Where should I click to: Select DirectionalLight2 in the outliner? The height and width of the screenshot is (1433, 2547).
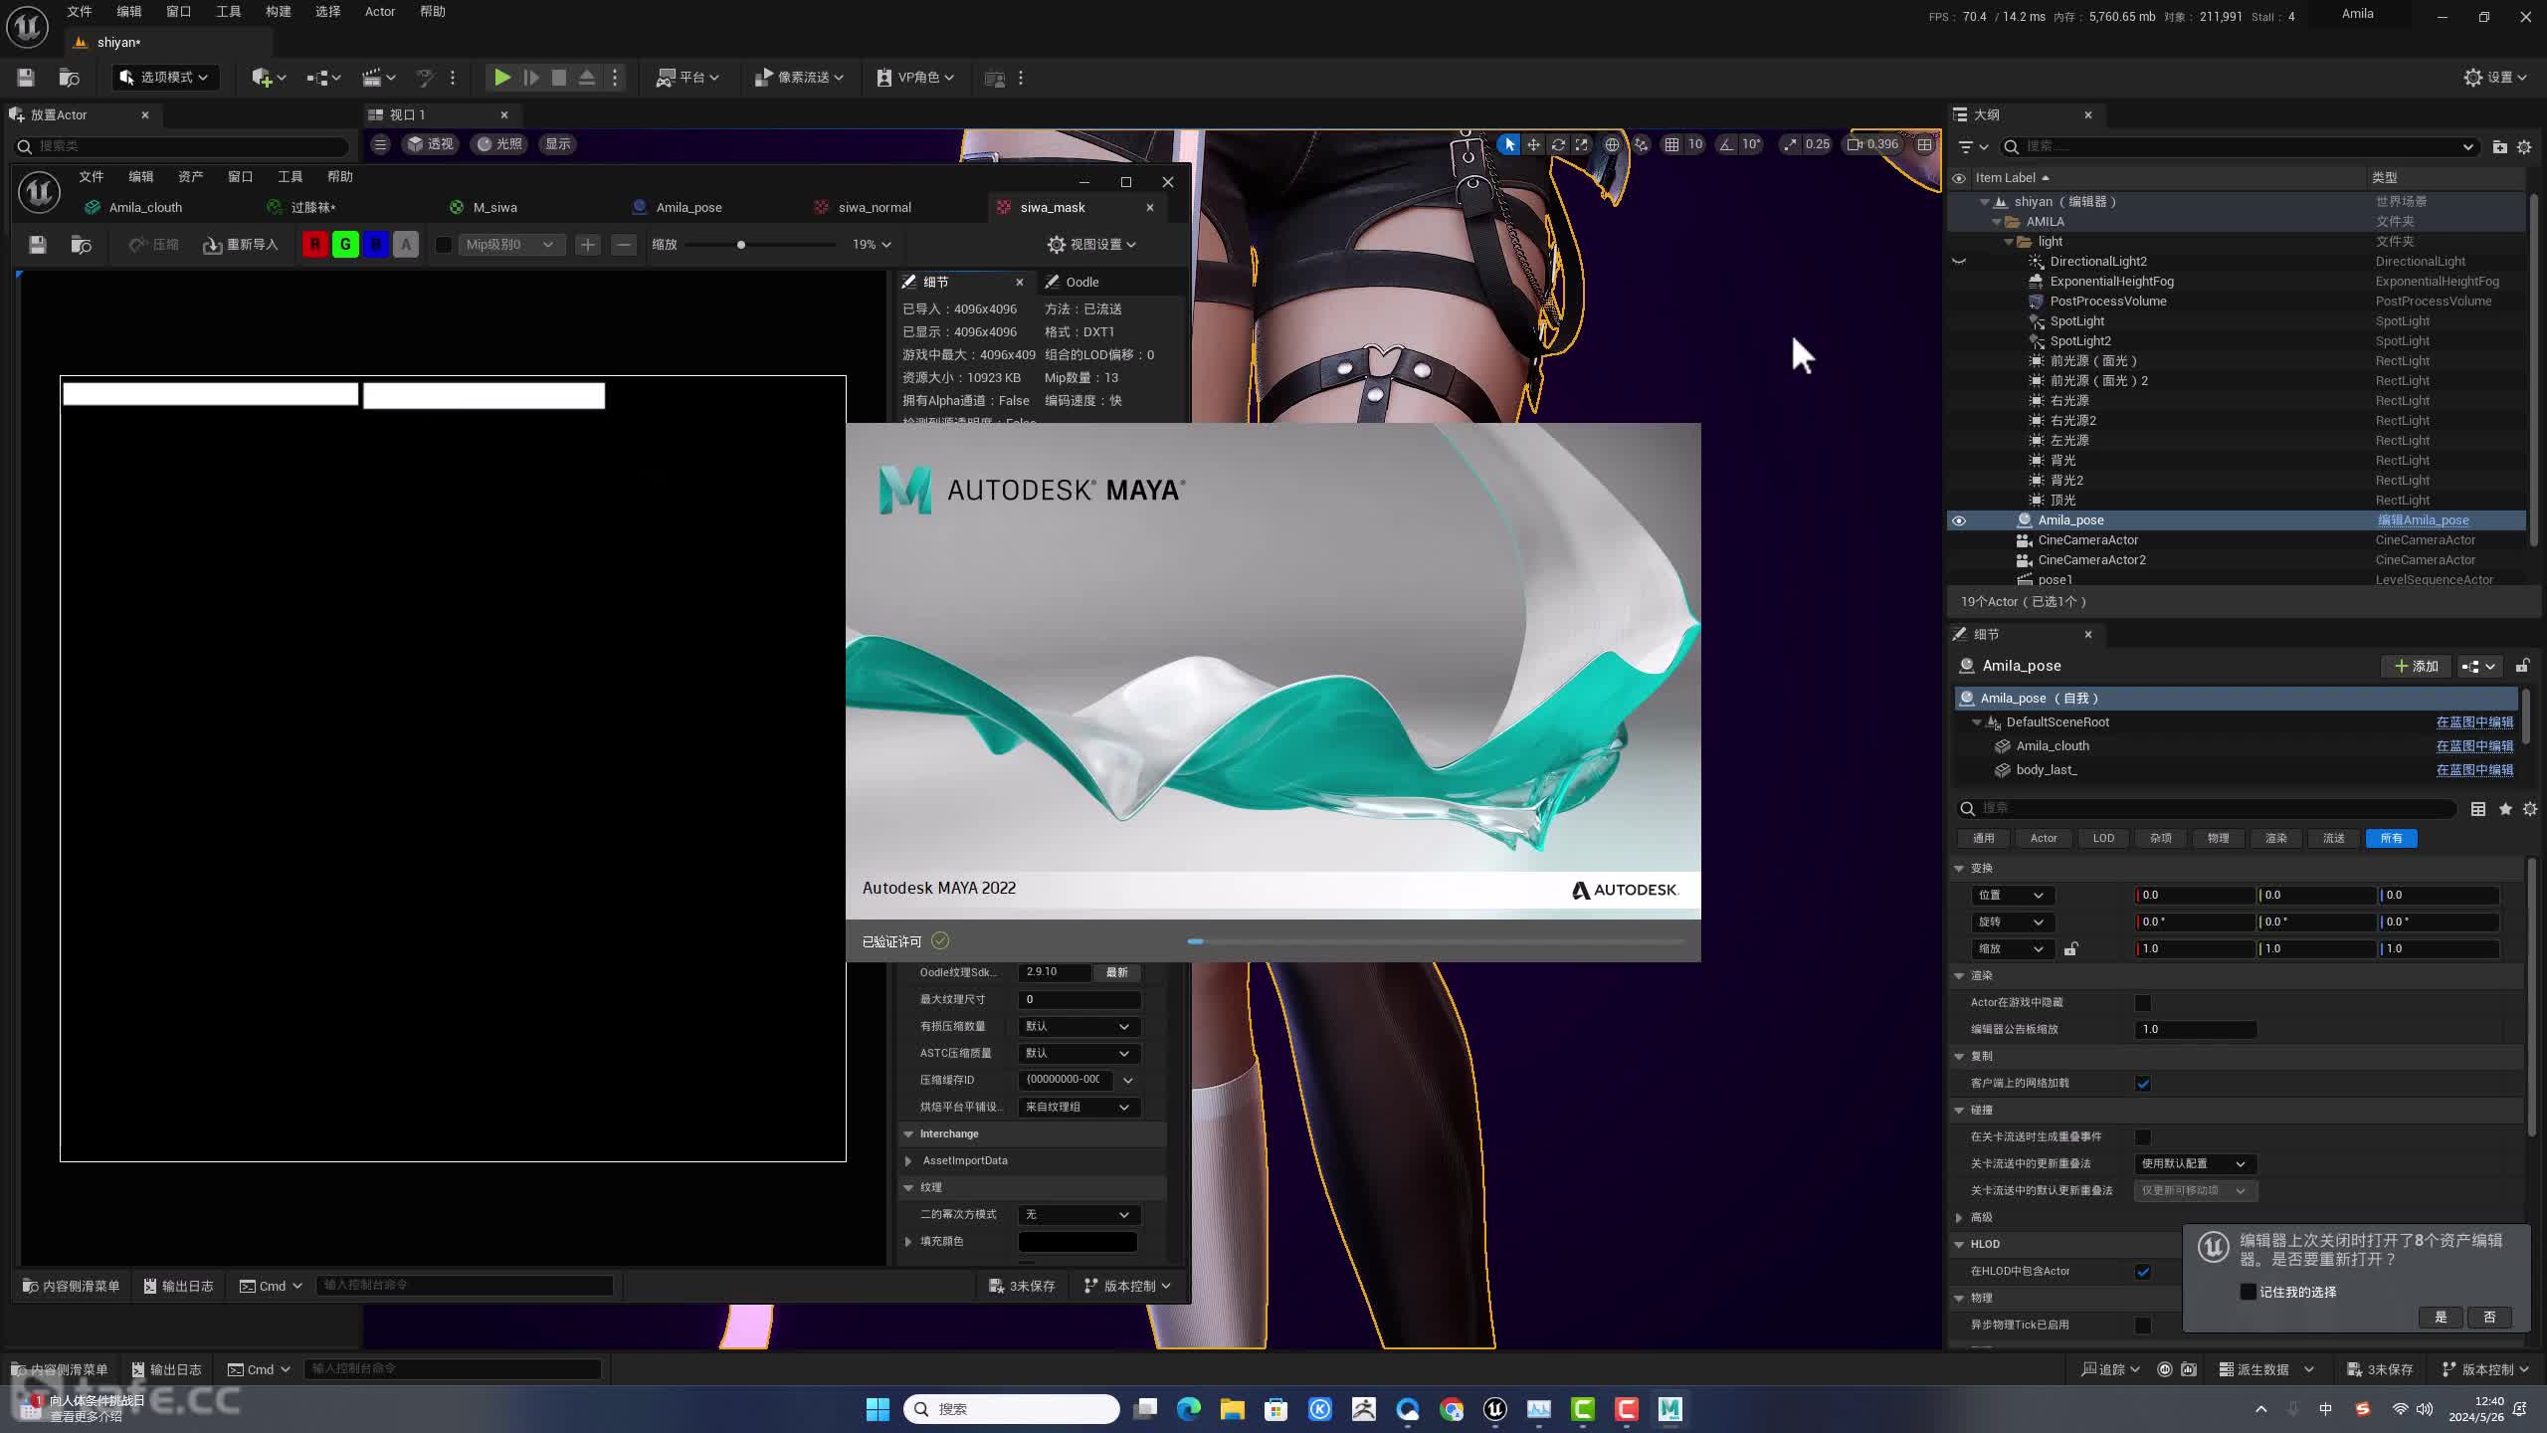2098,262
